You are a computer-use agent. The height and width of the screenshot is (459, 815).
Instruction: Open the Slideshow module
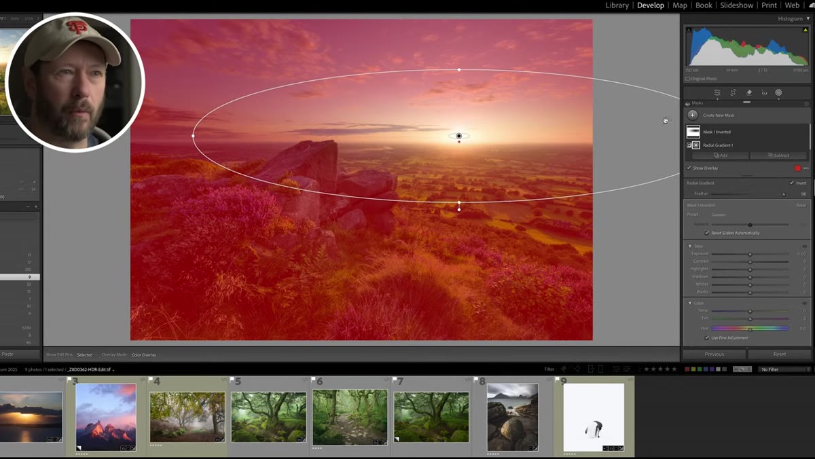point(737,5)
